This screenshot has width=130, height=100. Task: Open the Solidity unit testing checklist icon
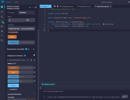coord(2,40)
